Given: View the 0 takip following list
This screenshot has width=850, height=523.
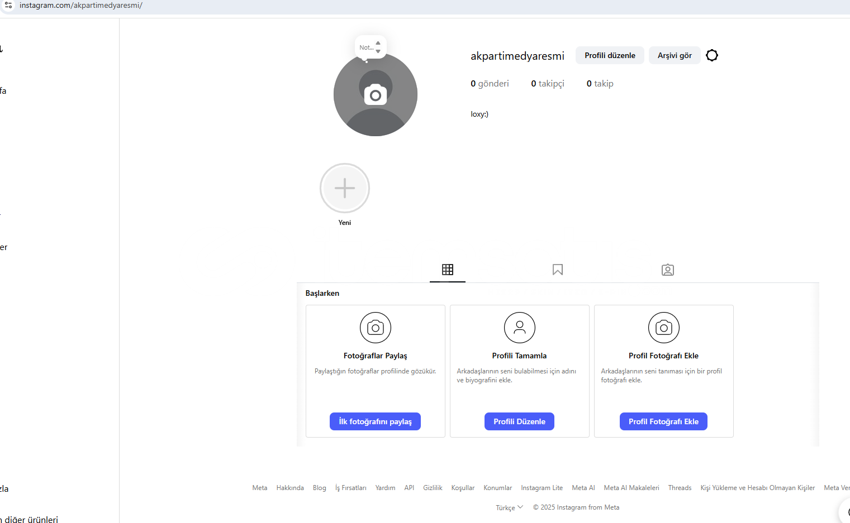Looking at the screenshot, I should pos(600,83).
